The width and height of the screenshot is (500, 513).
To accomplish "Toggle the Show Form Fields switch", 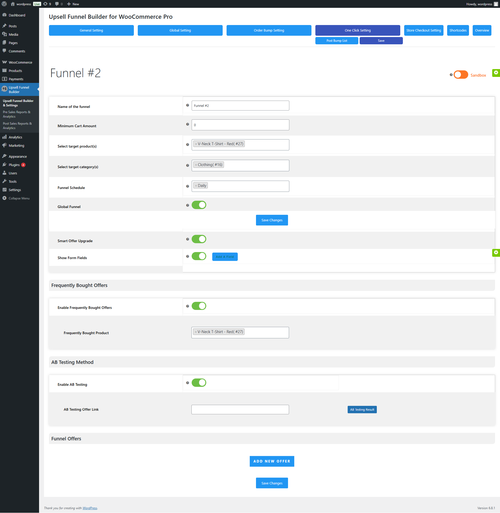I will (199, 256).
